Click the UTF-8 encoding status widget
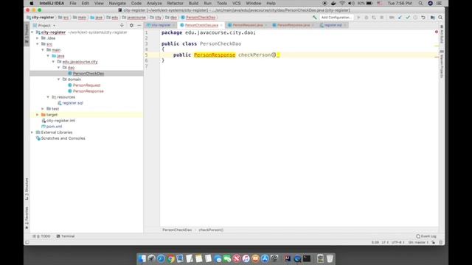The width and height of the screenshot is (472, 265). (x=398, y=242)
